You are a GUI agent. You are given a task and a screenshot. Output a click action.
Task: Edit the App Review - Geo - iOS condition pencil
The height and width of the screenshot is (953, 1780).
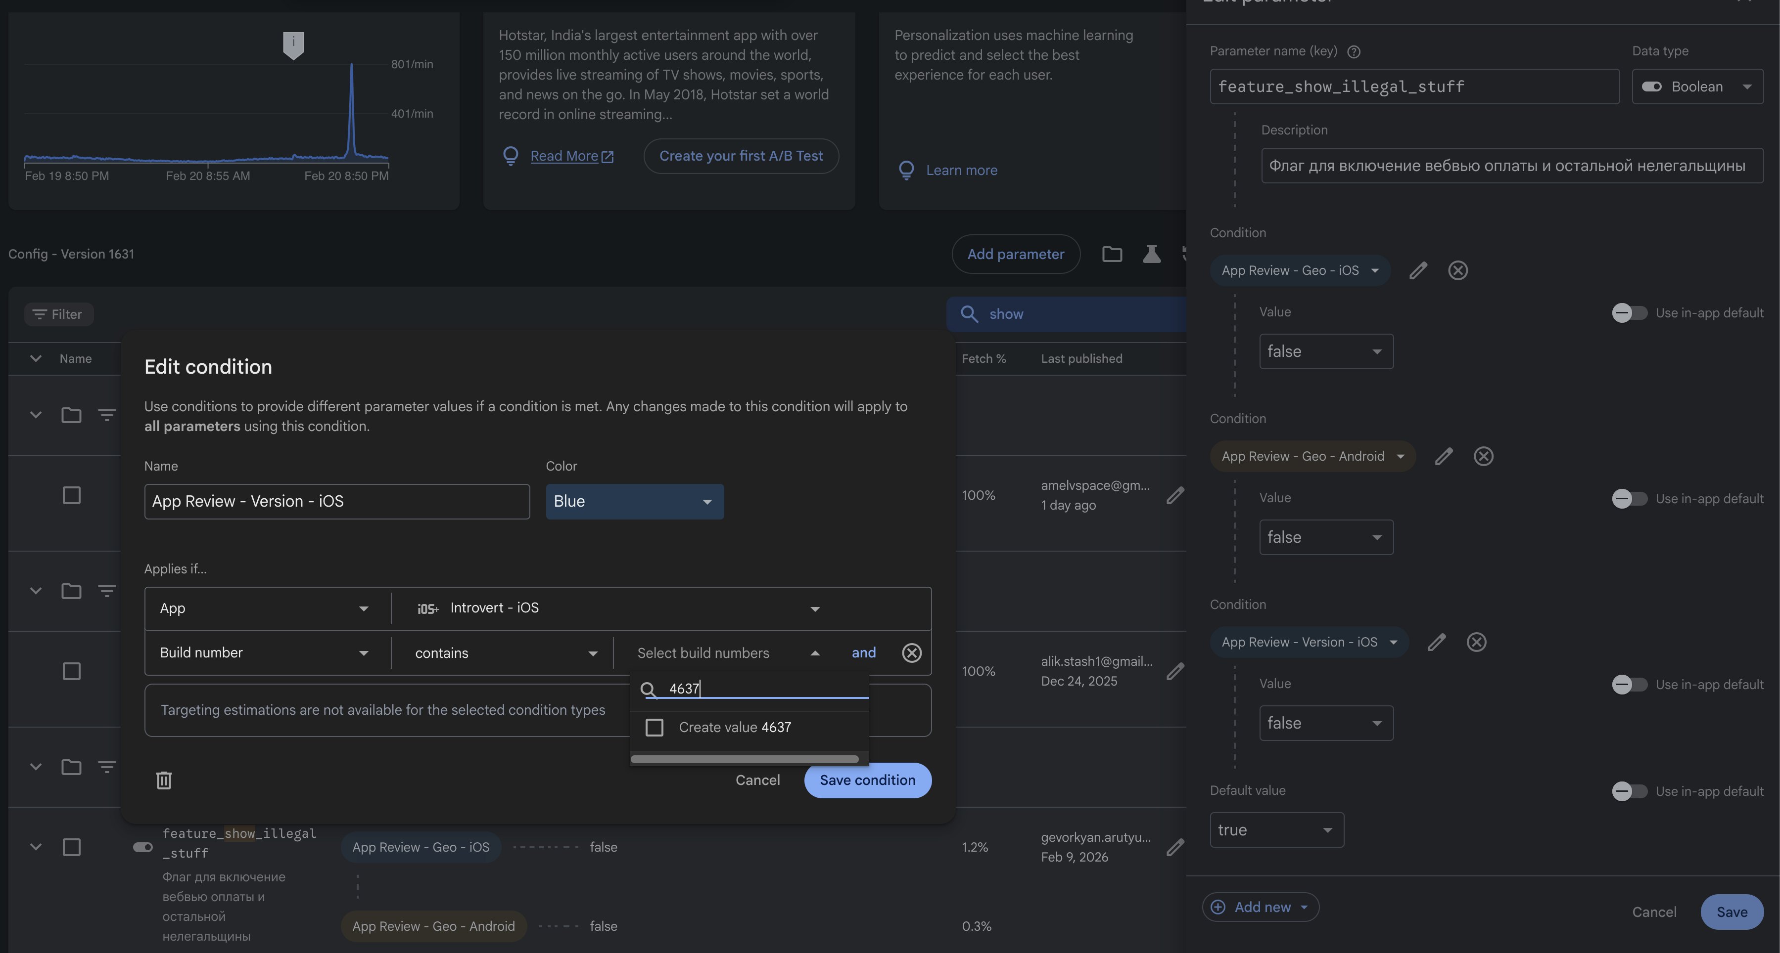(1418, 270)
